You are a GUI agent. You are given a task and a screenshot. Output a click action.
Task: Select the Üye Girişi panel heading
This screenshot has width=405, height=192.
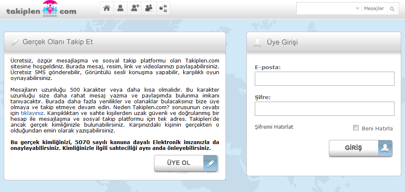[282, 42]
